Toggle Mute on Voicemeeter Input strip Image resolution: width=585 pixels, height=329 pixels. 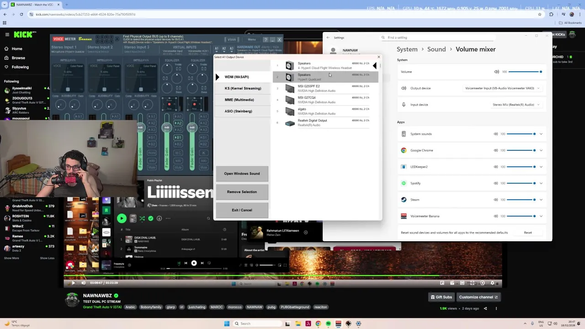click(x=178, y=167)
